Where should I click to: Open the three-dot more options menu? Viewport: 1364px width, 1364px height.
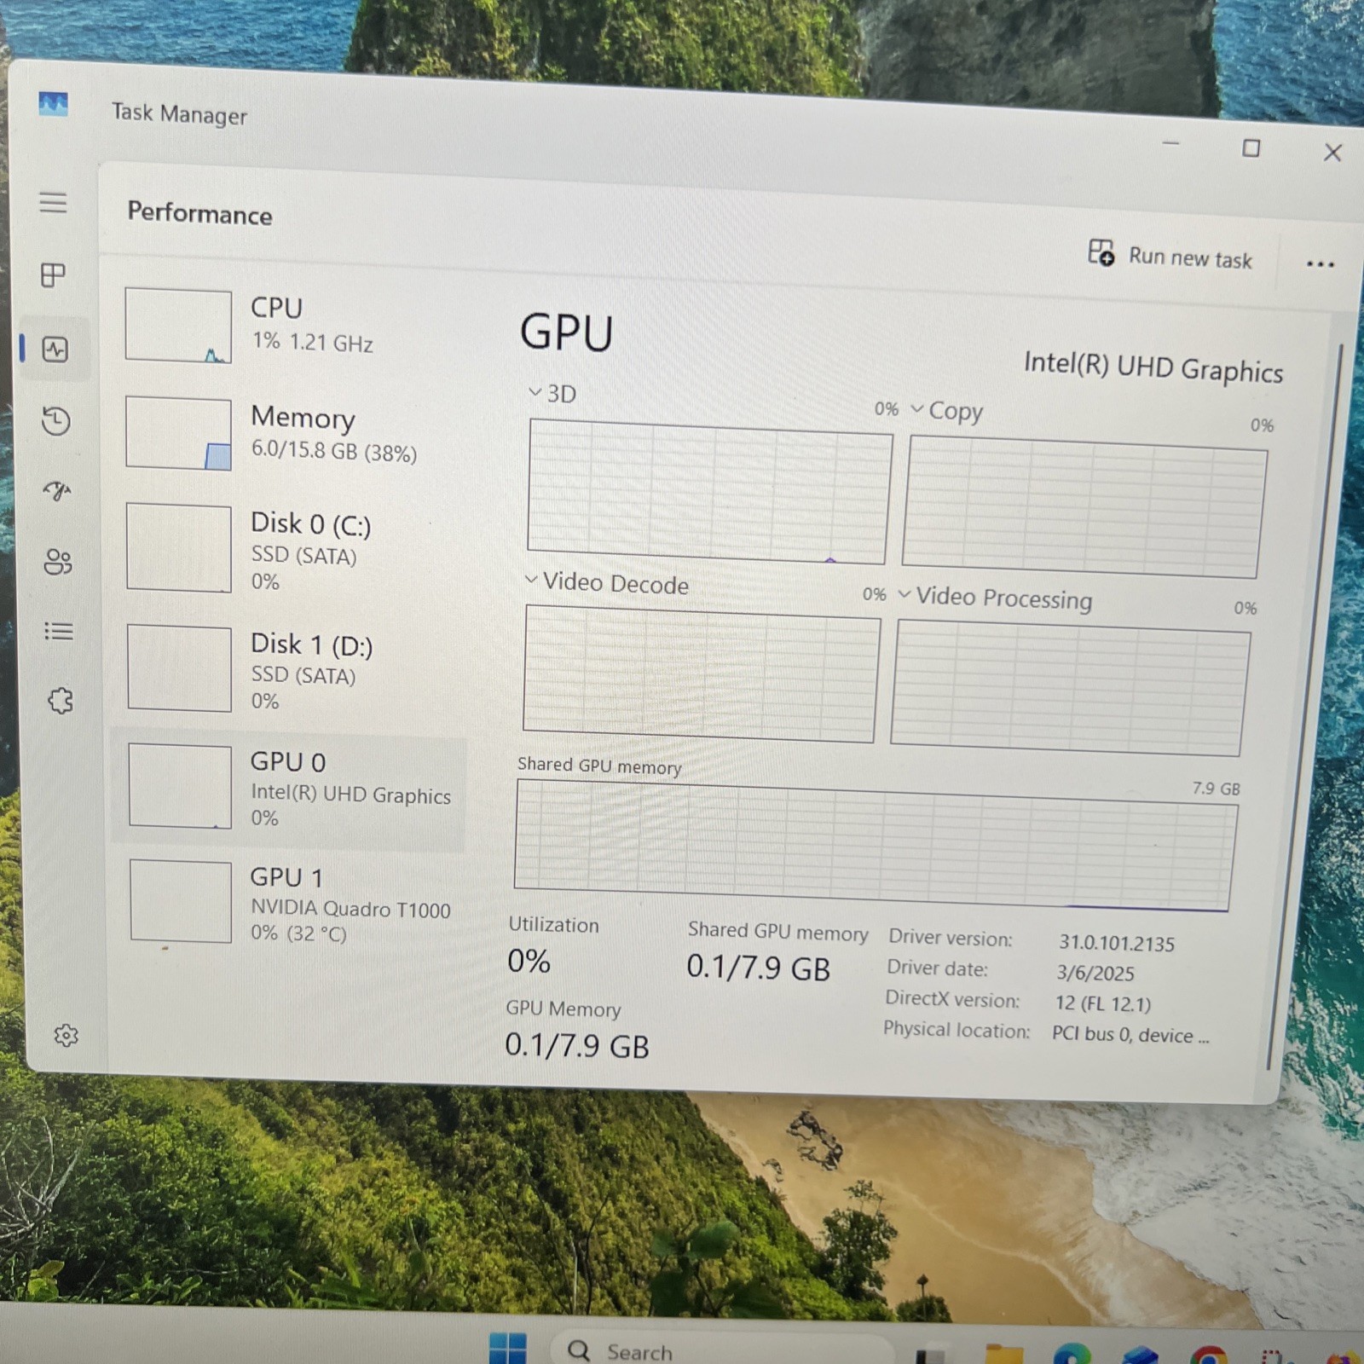tap(1320, 263)
